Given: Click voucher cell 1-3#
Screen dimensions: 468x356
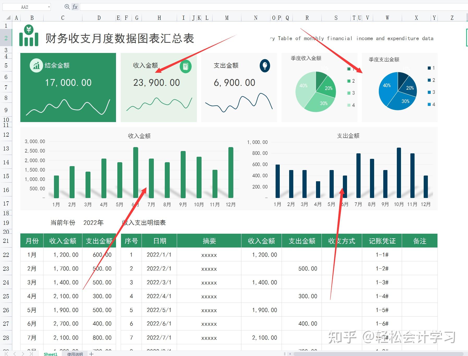Looking at the screenshot, I should tap(382, 282).
